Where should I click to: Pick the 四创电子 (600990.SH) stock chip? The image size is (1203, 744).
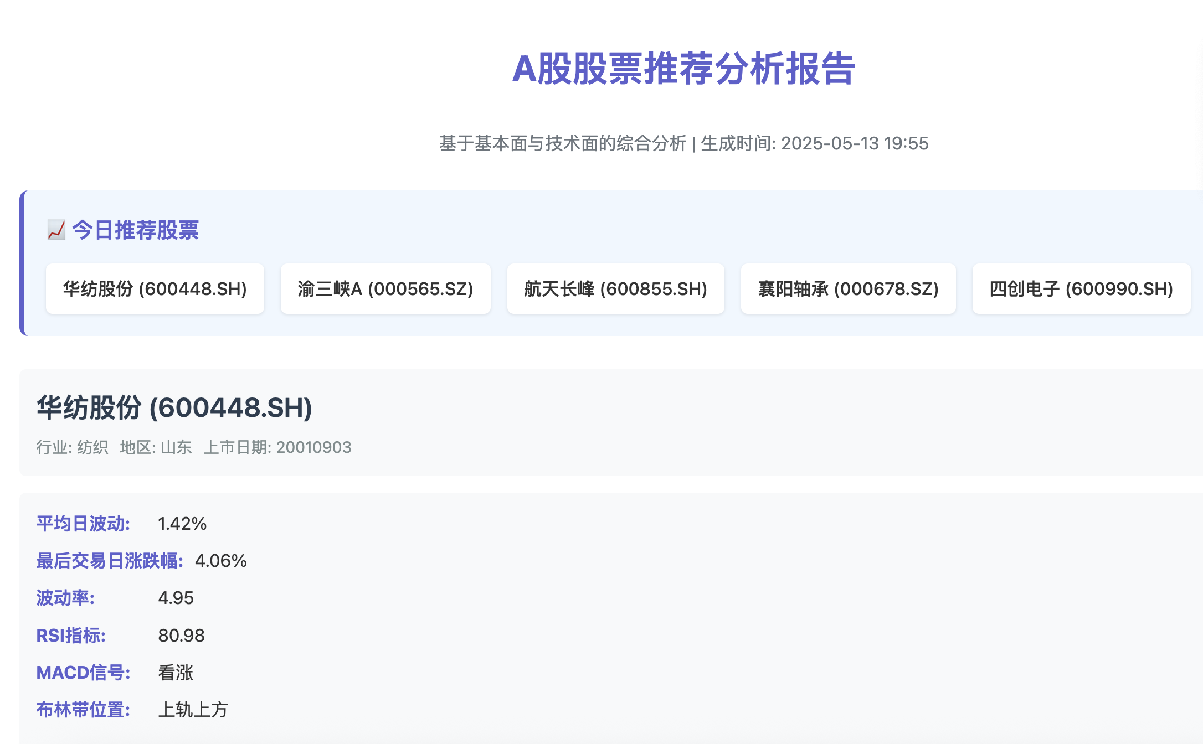pos(1082,289)
